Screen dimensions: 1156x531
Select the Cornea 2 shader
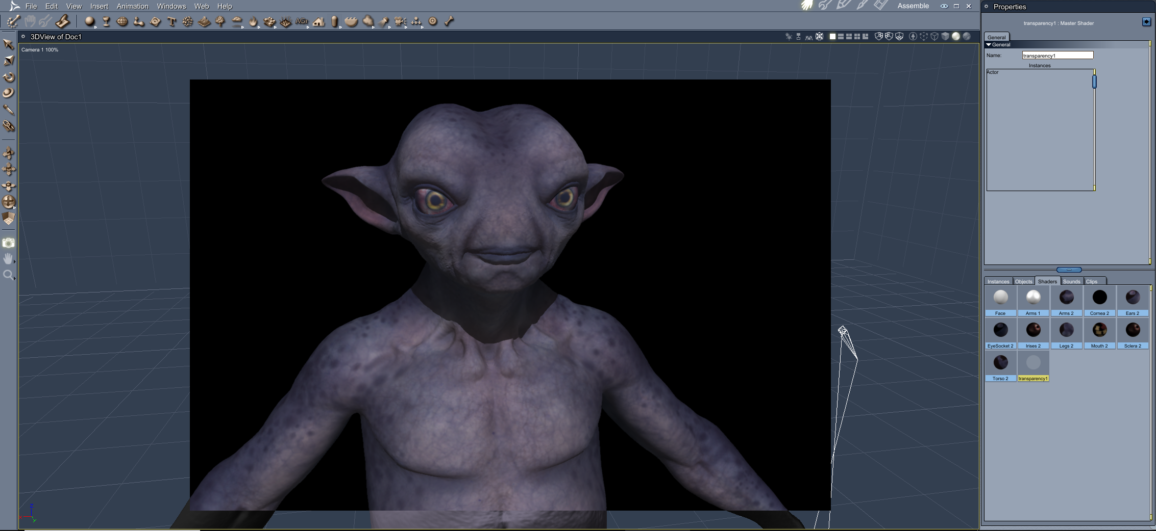1099,301
